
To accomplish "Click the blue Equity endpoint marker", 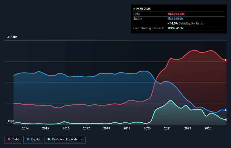I will coord(226,110).
